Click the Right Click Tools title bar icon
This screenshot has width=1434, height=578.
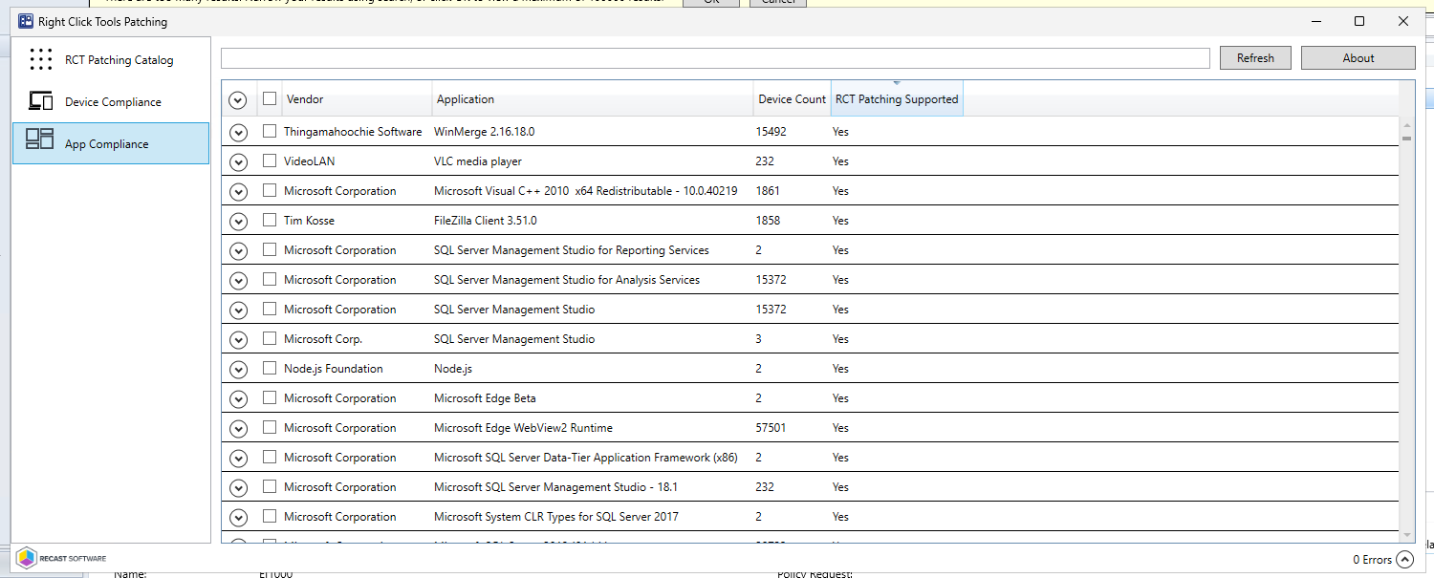[26, 21]
